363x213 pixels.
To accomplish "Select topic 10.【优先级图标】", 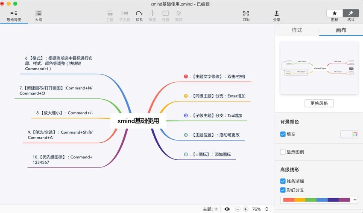I will [62, 159].
